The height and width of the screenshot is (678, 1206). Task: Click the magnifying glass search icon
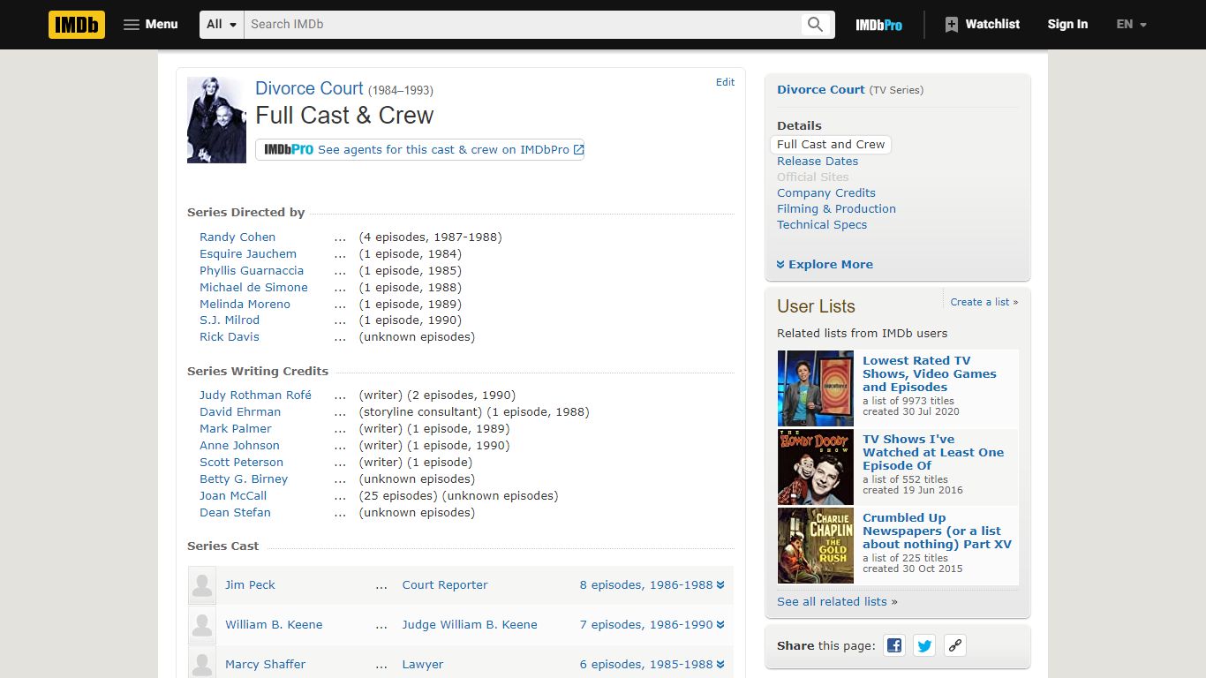pos(816,25)
